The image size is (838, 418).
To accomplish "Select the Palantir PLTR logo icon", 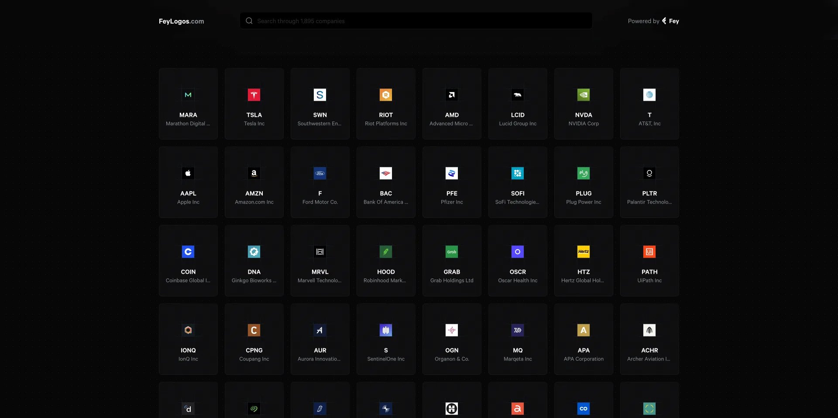I will tap(649, 173).
